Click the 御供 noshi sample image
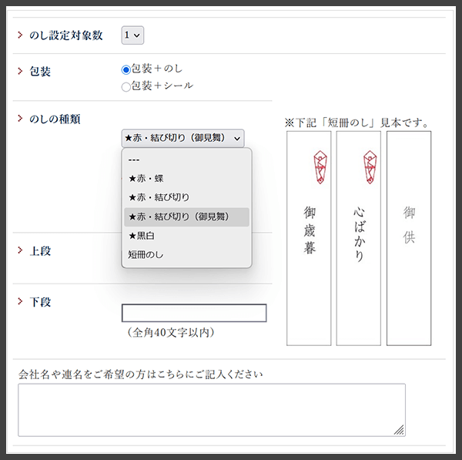This screenshot has height=460, width=462. 409,238
